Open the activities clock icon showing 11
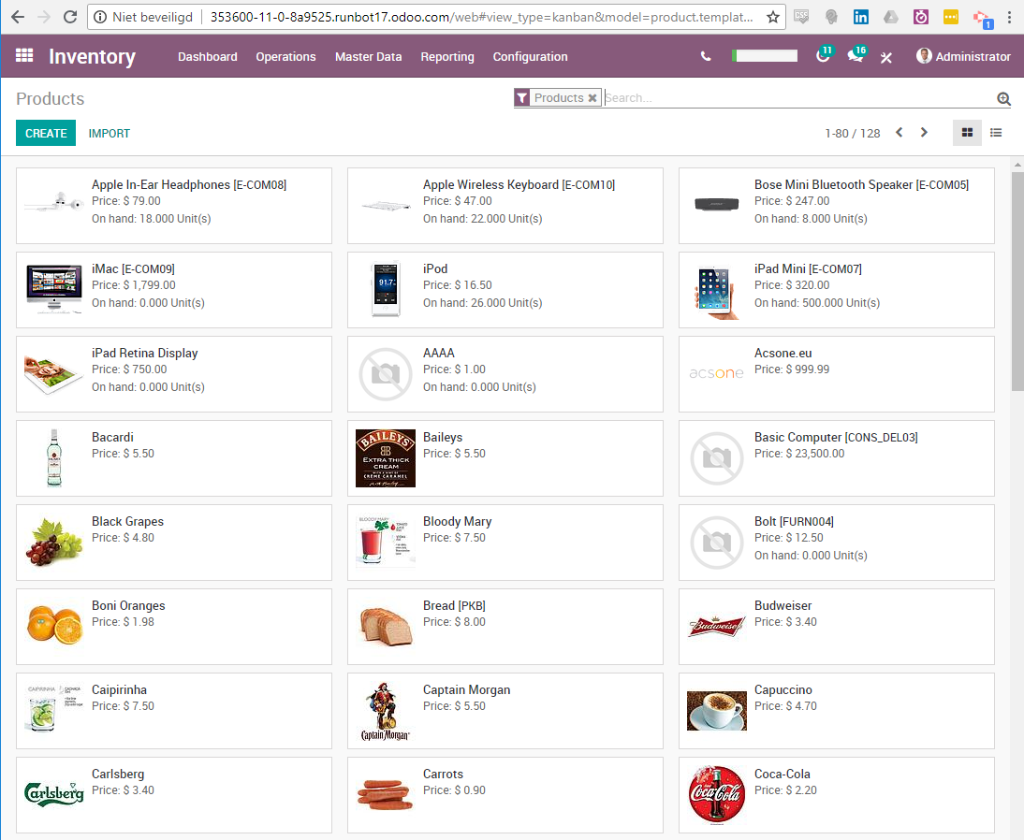 pyautogui.click(x=823, y=56)
